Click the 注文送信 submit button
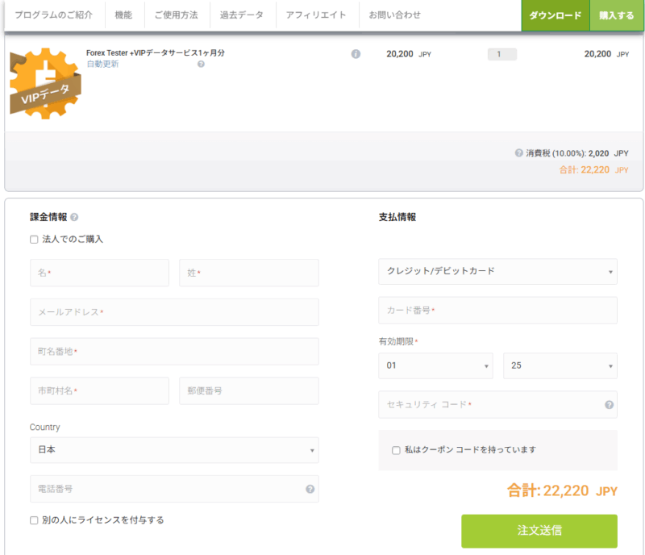Viewport: 645px width, 555px height. click(x=539, y=531)
